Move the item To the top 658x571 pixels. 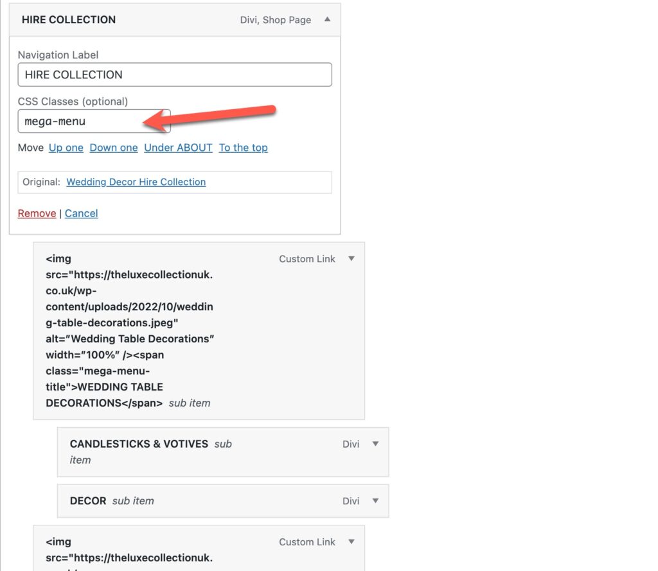tap(243, 148)
